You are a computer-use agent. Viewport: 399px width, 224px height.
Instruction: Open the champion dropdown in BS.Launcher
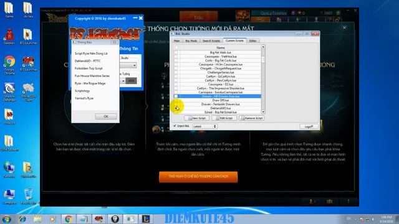[x=123, y=81]
